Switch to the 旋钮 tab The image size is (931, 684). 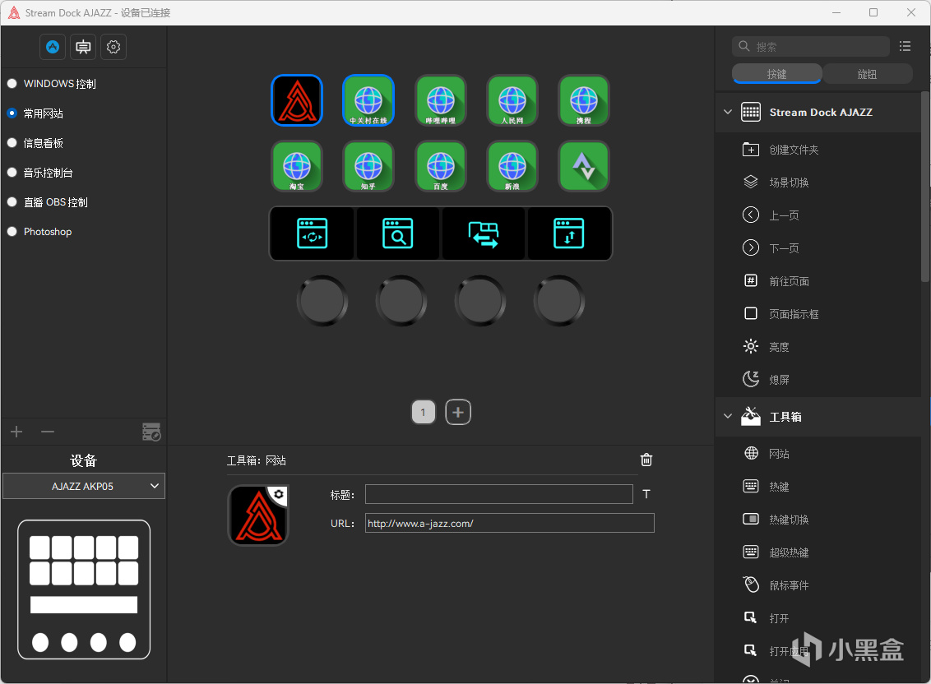[x=868, y=74]
